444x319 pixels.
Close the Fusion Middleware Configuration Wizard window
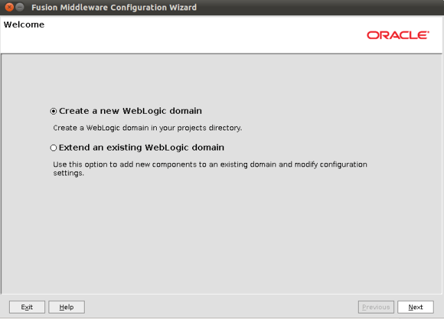point(9,7)
